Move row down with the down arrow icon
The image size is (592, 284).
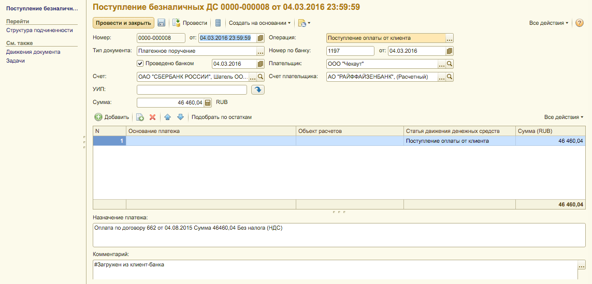coord(180,117)
